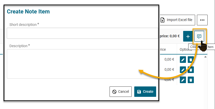
Task: Remove the third row via trash icon
Action: click(x=191, y=80)
